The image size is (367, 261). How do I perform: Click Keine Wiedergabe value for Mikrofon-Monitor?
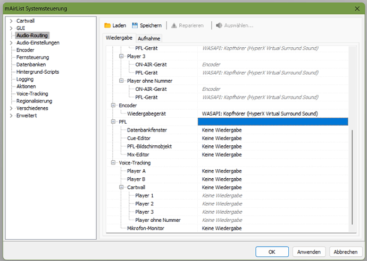tap(222, 228)
